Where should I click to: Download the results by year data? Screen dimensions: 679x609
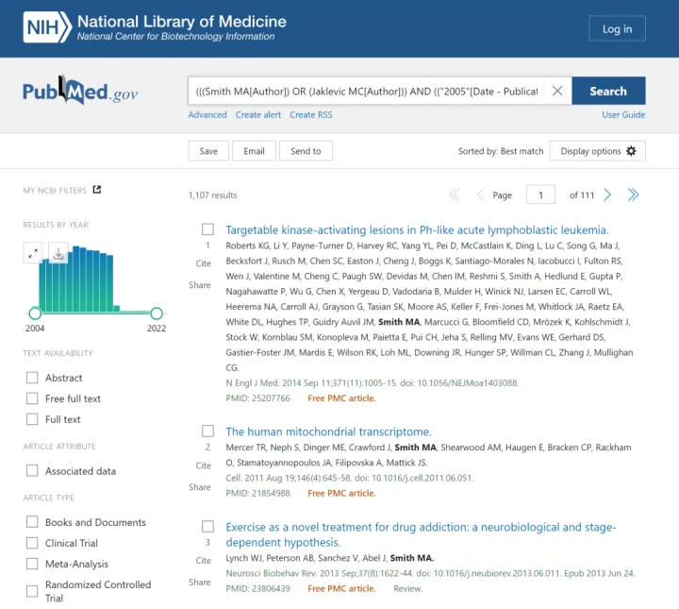click(58, 253)
